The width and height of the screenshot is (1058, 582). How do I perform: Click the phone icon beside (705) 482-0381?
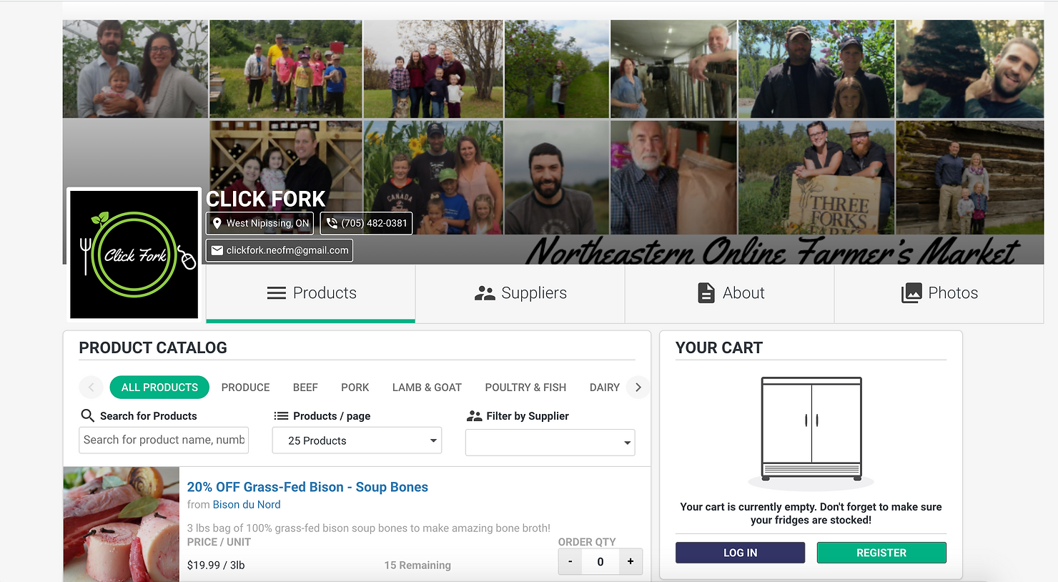click(x=332, y=223)
